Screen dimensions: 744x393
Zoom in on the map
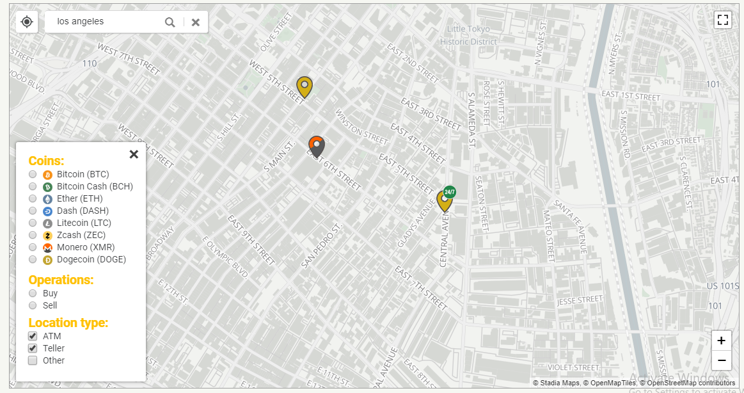tap(721, 341)
